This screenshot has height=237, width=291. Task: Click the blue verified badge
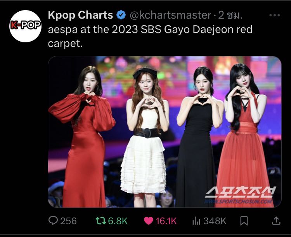pos(121,15)
